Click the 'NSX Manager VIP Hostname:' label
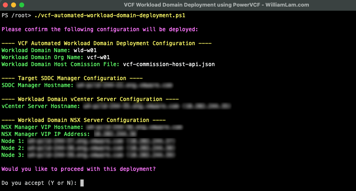This screenshot has width=356, height=191. [x=43, y=127]
